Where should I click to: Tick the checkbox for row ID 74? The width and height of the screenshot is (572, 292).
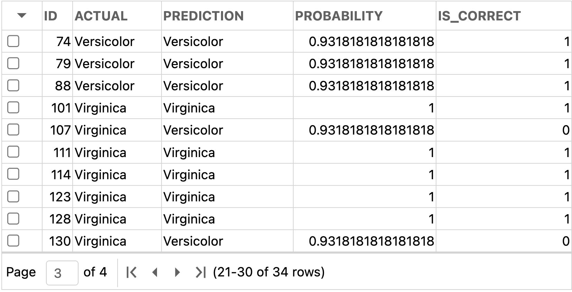click(13, 41)
